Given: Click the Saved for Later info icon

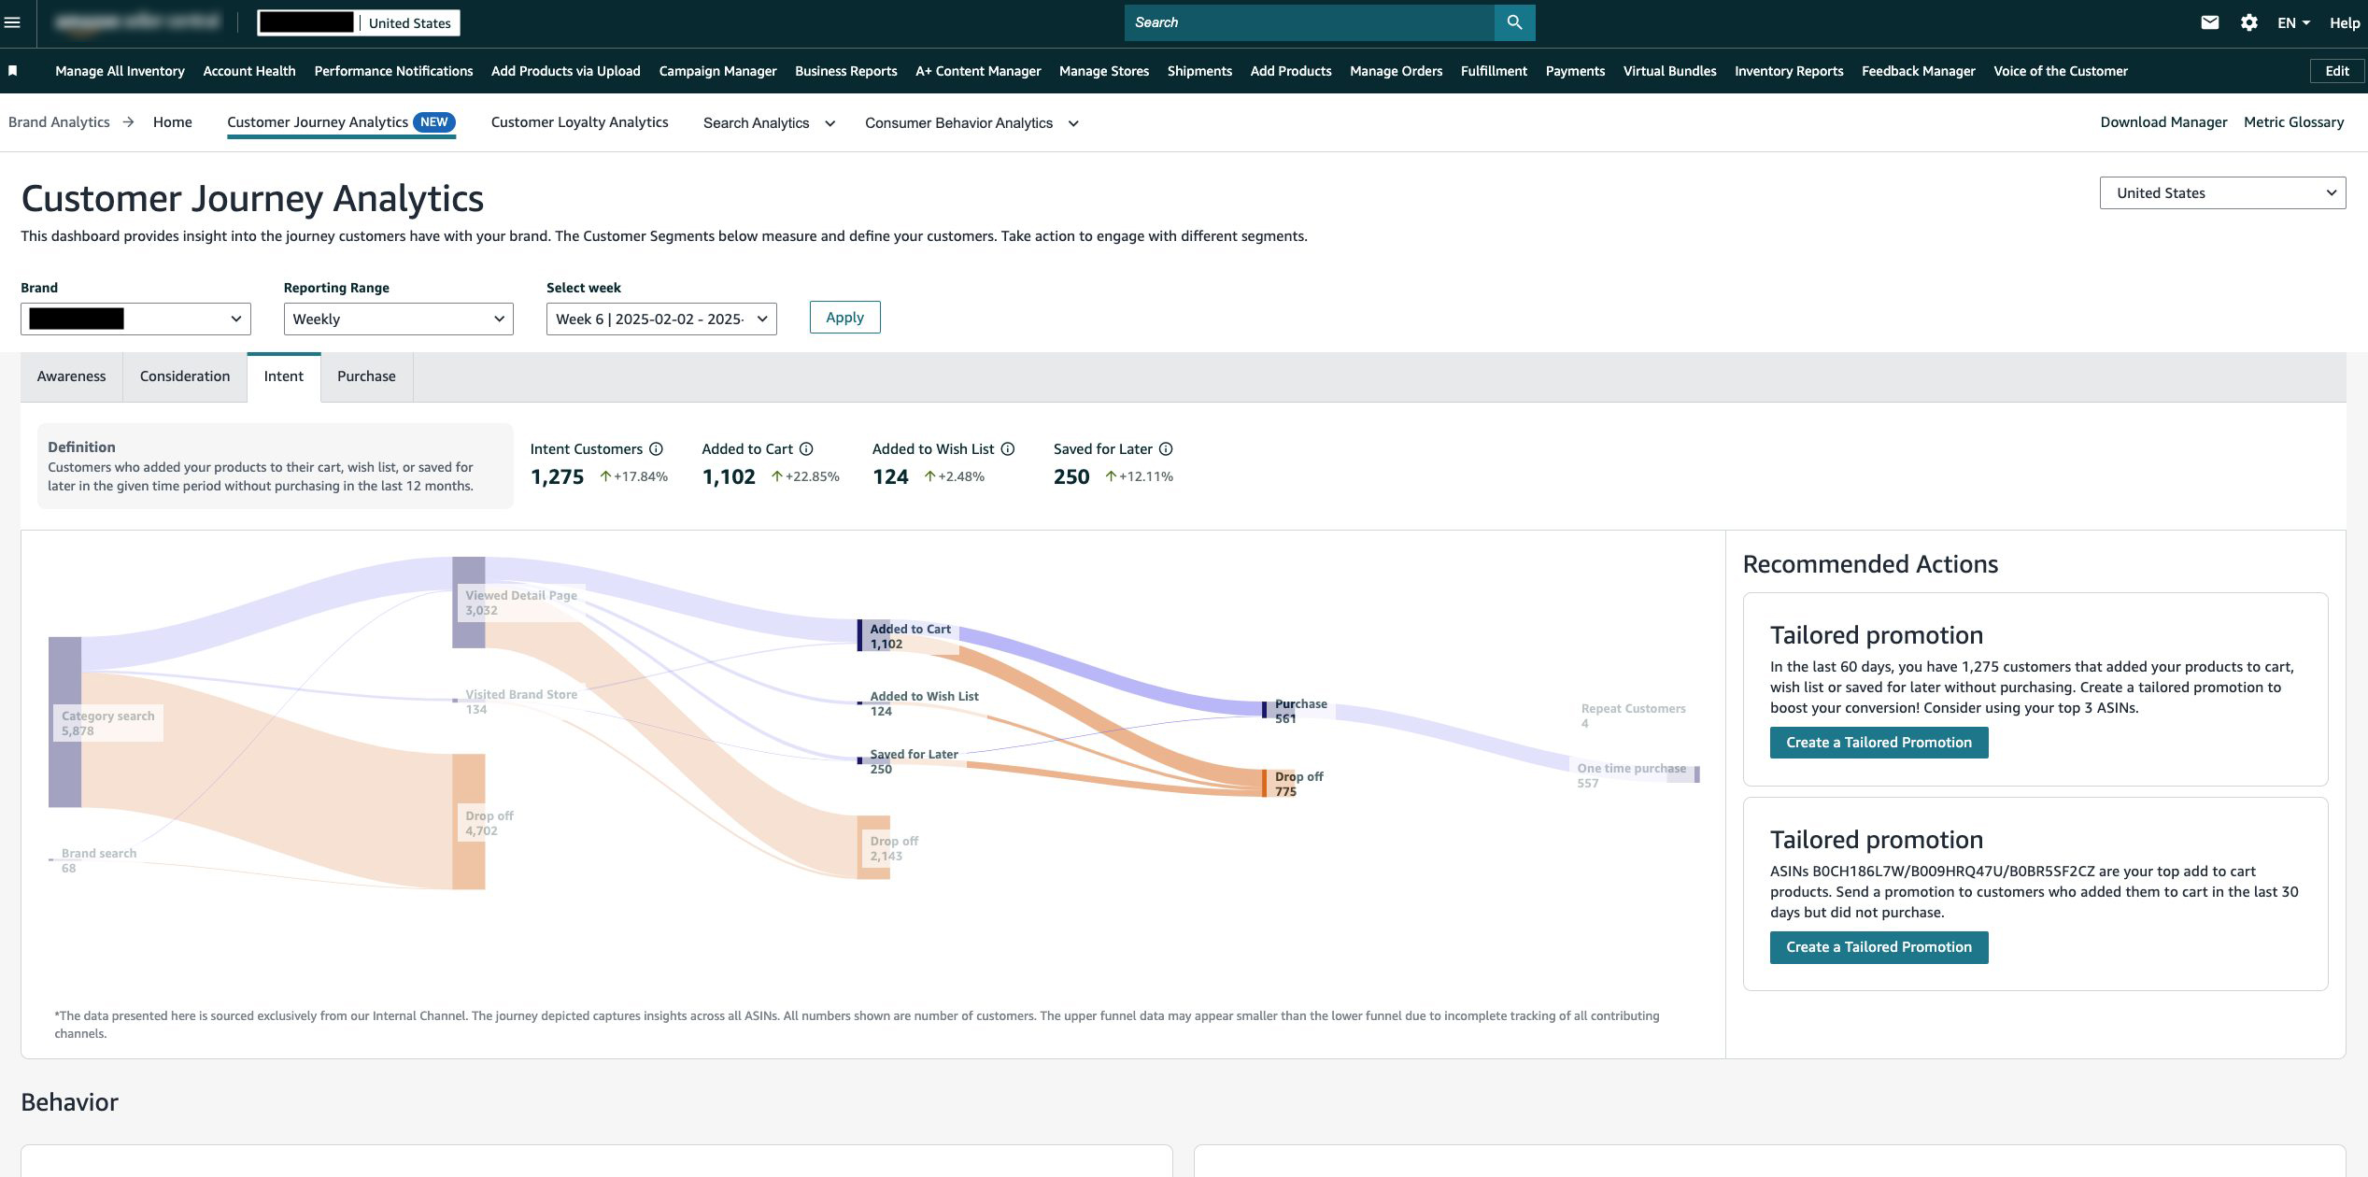Looking at the screenshot, I should coord(1166,449).
